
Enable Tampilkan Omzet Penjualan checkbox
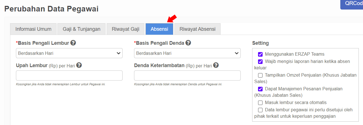tap(260, 75)
